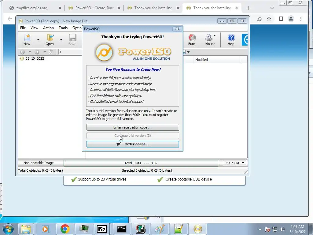This screenshot has height=235, width=313.
Task: Open the command prompt taskbar icon
Action: pyautogui.click(x=122, y=229)
